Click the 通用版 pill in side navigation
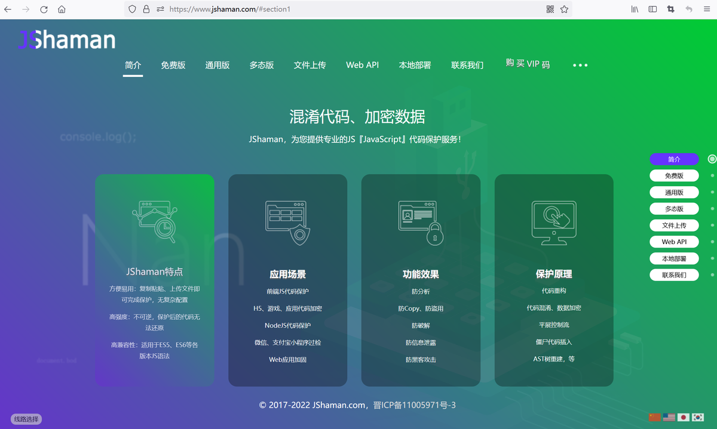 674,193
